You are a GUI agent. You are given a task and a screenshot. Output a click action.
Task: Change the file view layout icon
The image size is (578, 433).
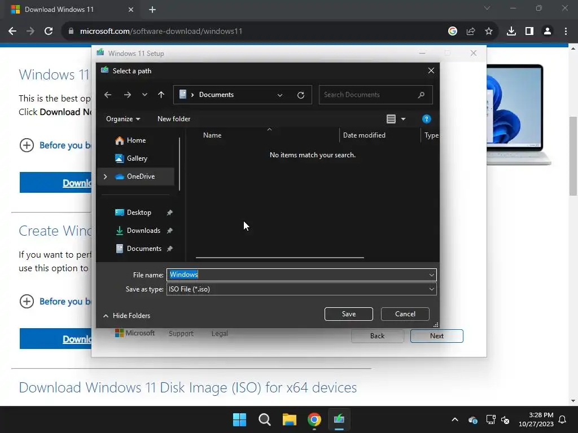click(391, 119)
